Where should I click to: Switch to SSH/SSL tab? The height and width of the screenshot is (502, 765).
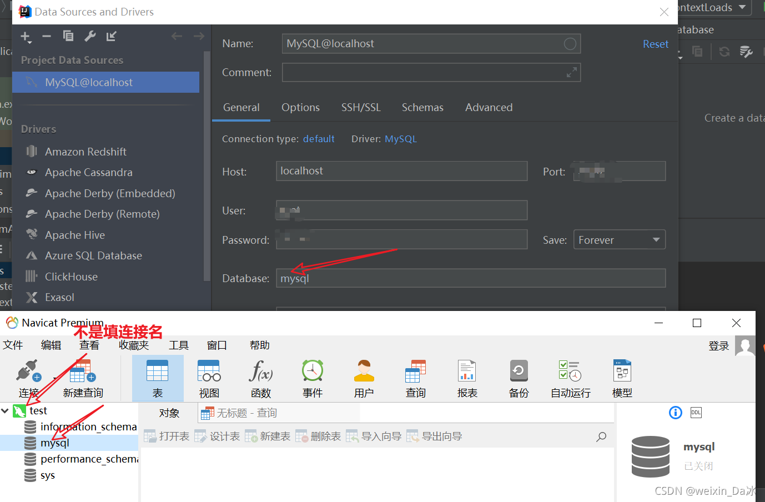[361, 108]
